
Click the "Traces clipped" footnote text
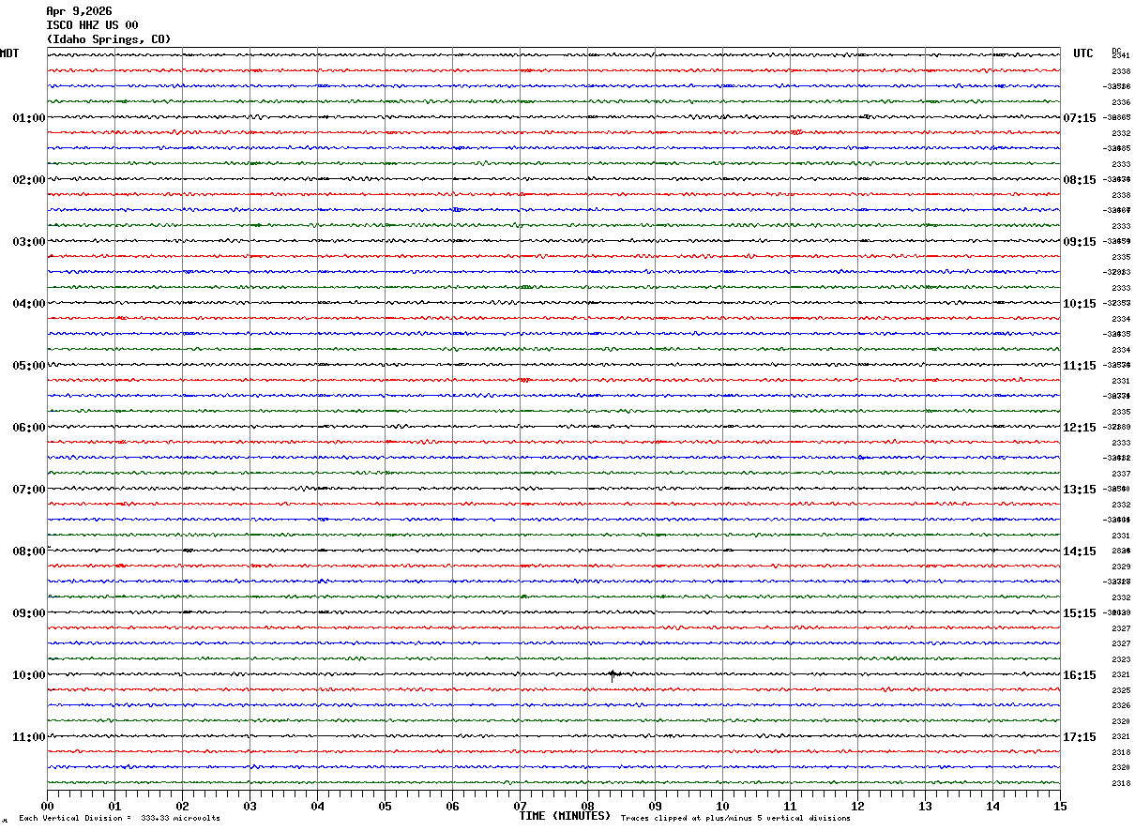[x=735, y=819]
